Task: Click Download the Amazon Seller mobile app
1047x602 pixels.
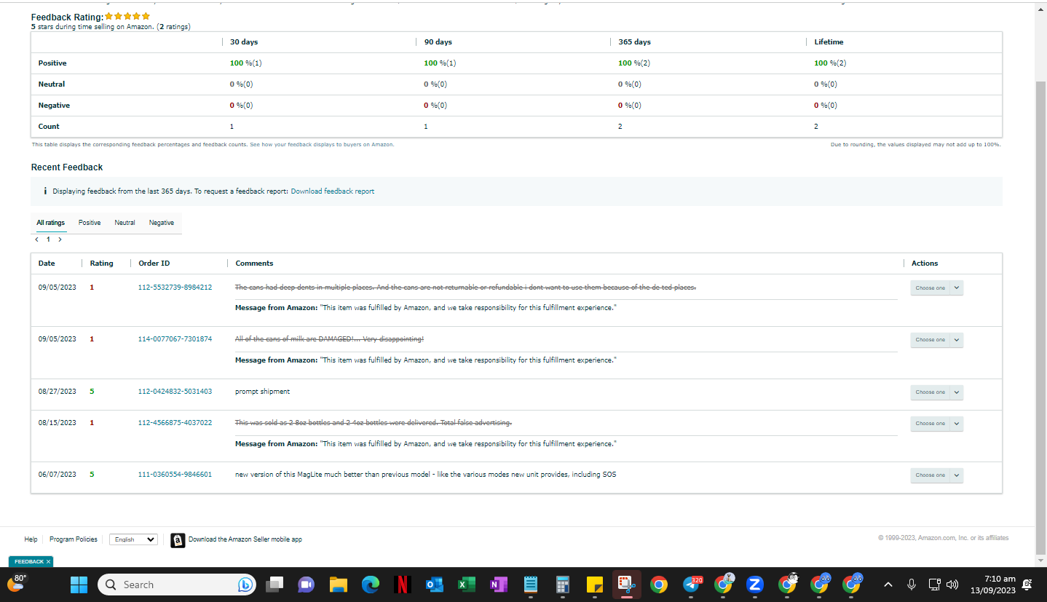Action: 245,539
